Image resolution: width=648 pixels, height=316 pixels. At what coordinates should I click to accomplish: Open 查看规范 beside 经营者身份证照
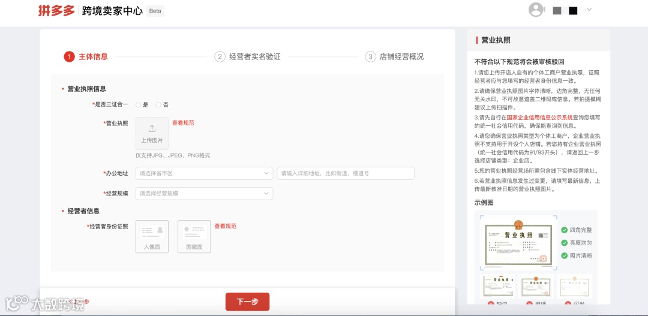point(225,226)
